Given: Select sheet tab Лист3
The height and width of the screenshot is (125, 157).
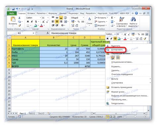Looking at the screenshot, I should (41, 113).
